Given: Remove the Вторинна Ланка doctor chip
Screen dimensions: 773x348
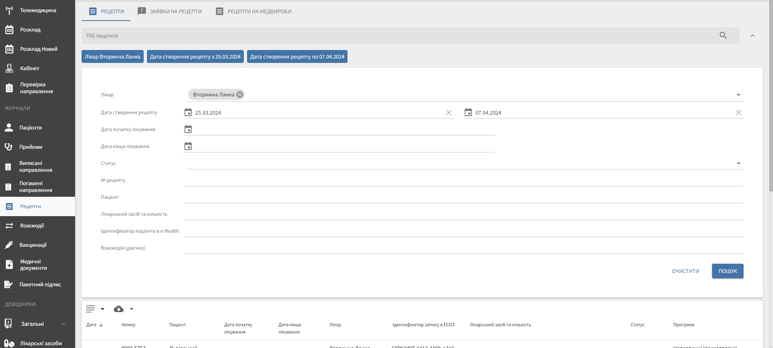Looking at the screenshot, I should 240,95.
